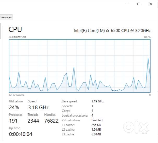Minimize the Task Manager window
Screen dimensions: 158x143
pos(127,4)
